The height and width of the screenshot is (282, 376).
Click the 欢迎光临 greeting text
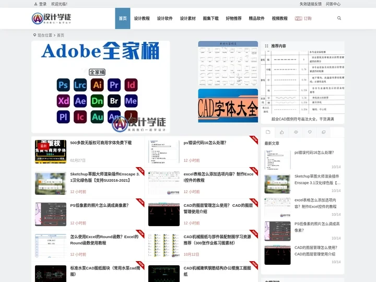click(x=59, y=4)
